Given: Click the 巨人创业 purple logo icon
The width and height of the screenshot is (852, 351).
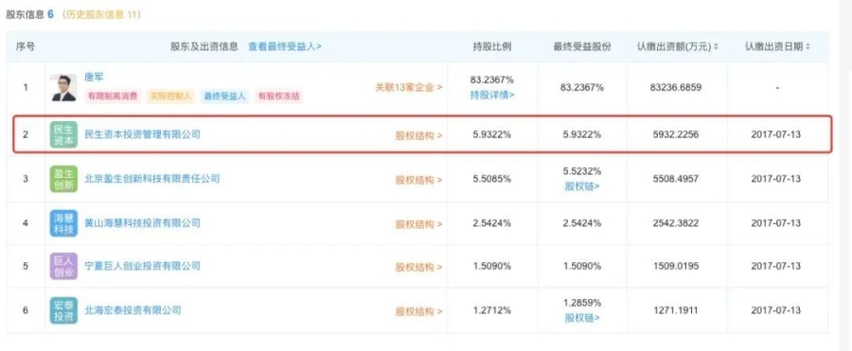Looking at the screenshot, I should click(63, 266).
